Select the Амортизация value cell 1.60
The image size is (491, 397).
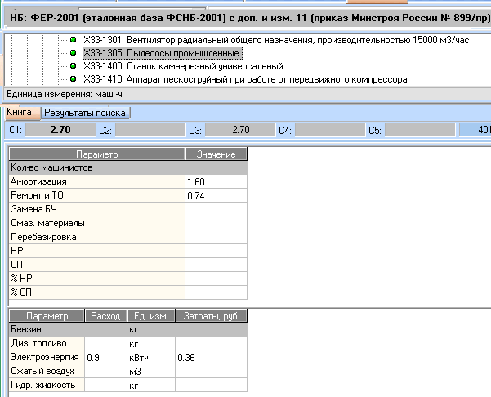(216, 181)
